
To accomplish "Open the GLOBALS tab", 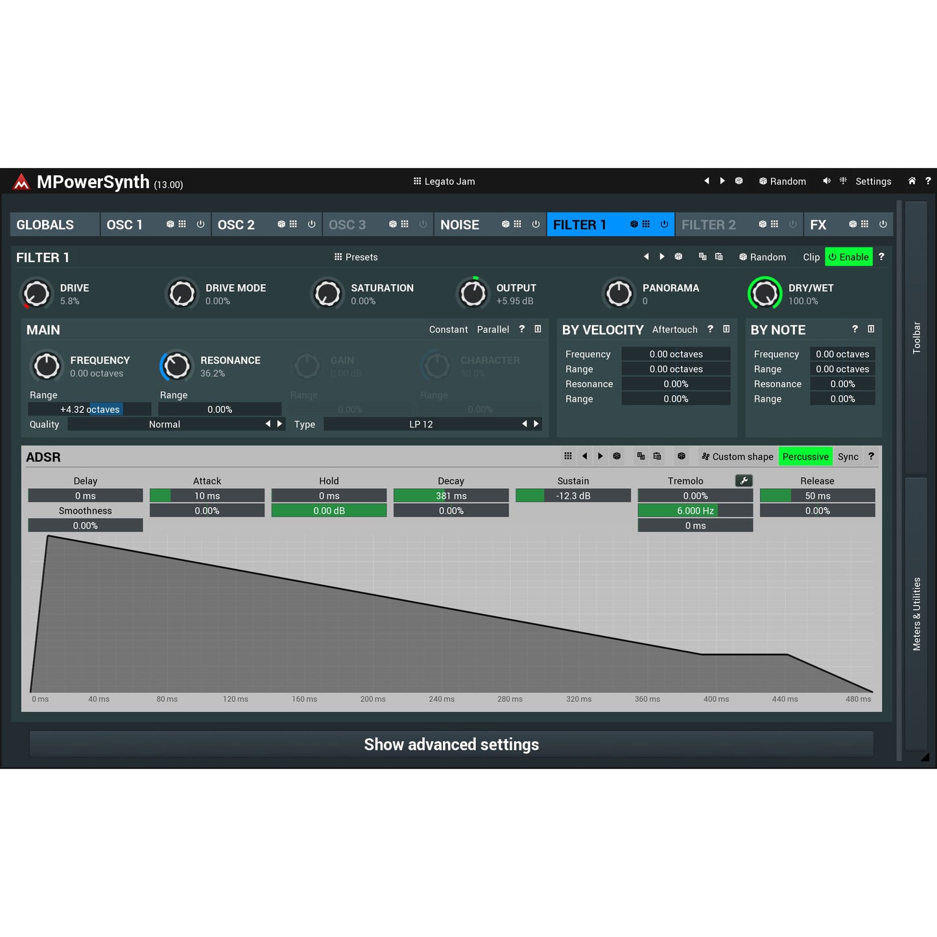I will [x=45, y=224].
